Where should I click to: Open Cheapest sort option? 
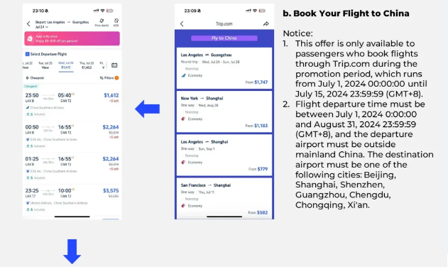tap(35, 77)
